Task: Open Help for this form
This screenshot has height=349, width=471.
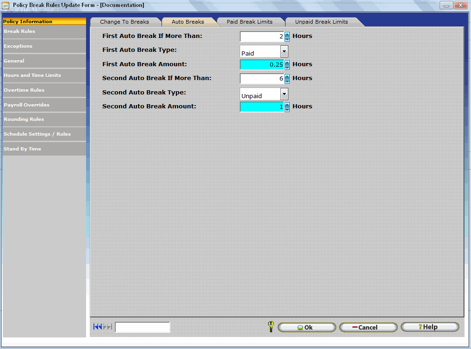Action: click(x=429, y=327)
